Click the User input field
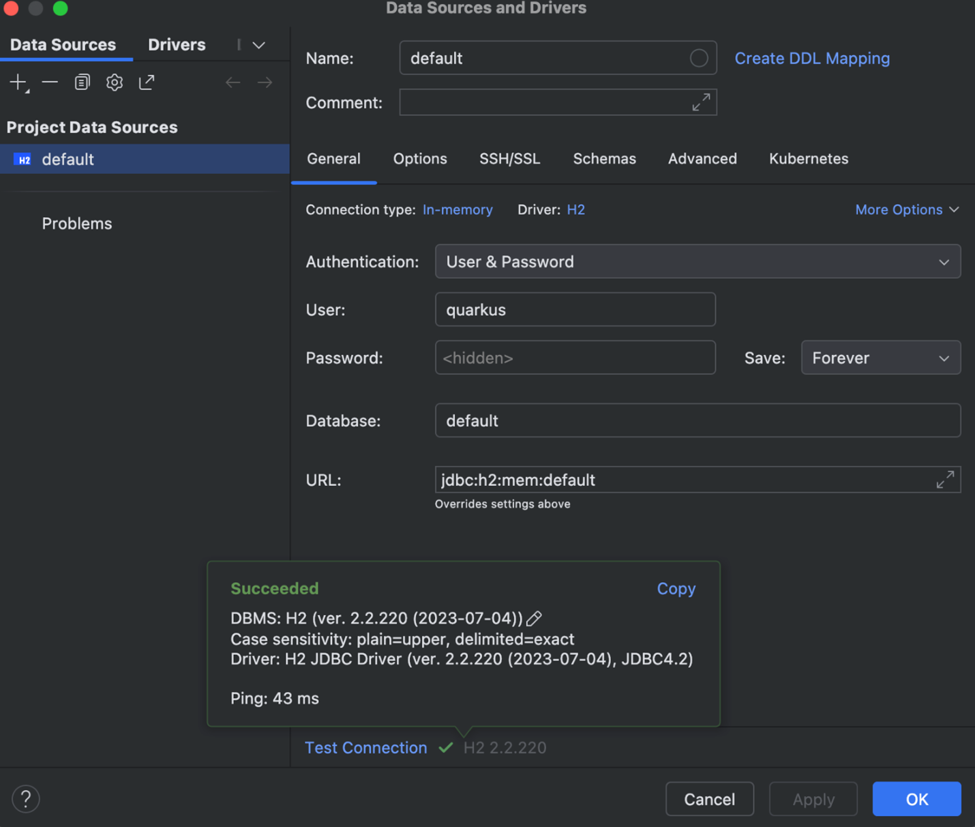Image resolution: width=975 pixels, height=827 pixels. pos(575,310)
